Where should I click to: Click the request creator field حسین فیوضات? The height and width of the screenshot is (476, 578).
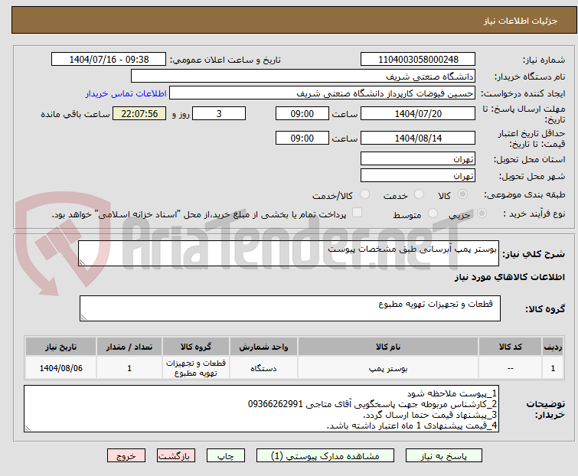322,93
